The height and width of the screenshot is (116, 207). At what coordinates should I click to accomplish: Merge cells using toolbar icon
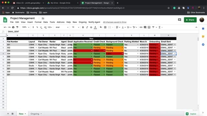pos(110,27)
